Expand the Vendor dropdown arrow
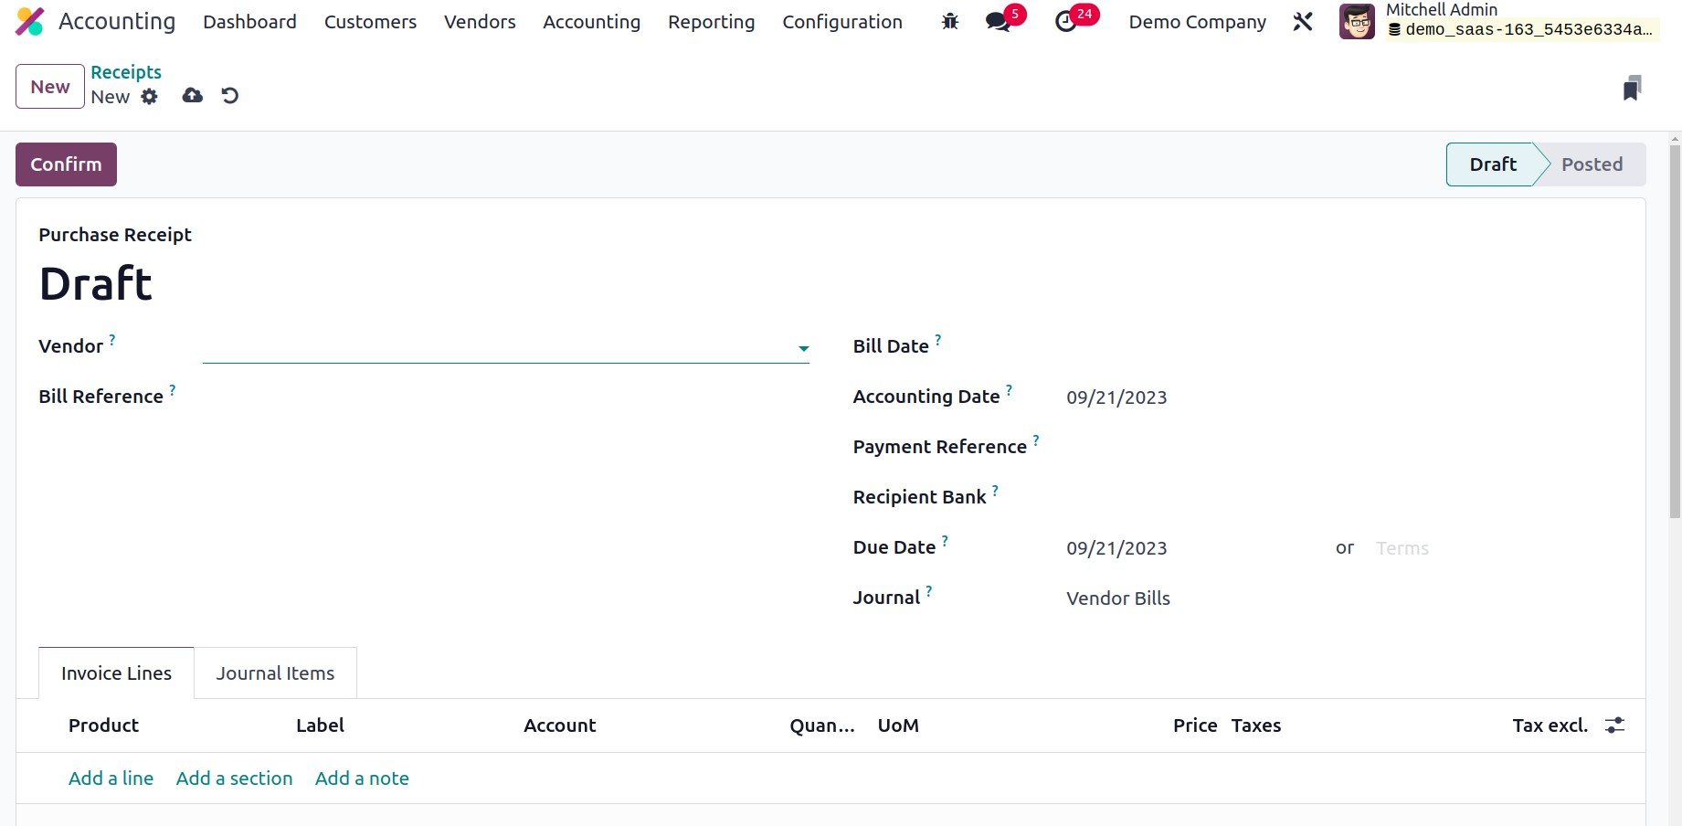This screenshot has height=826, width=1682. coord(803,348)
